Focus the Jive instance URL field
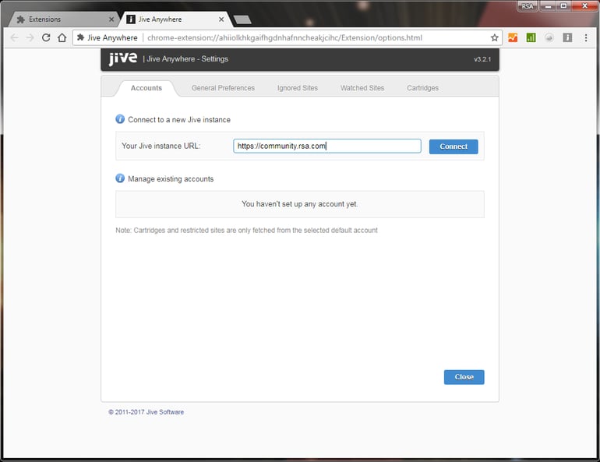This screenshot has height=462, width=600. [327, 146]
